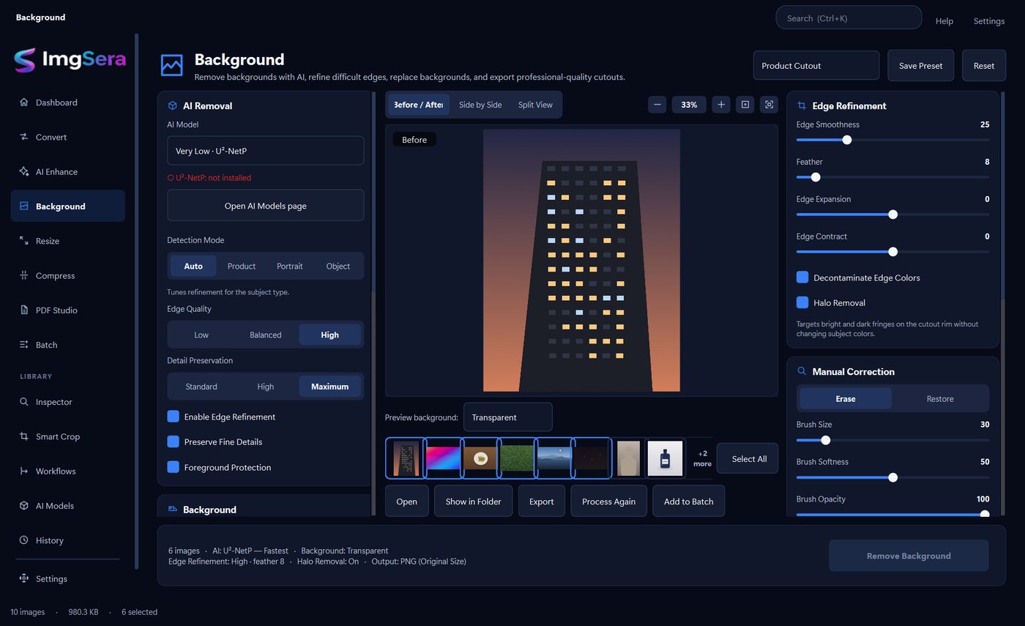Open the Compress tool icon in sidebar
This screenshot has width=1025, height=626.
pyautogui.click(x=24, y=275)
